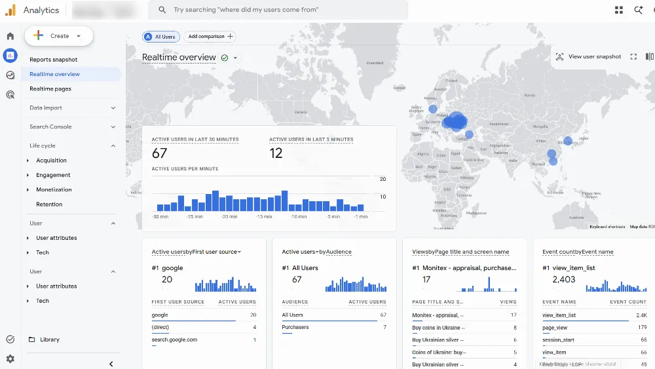Collapse the Life cycle section
655x369 pixels.
(x=72, y=146)
